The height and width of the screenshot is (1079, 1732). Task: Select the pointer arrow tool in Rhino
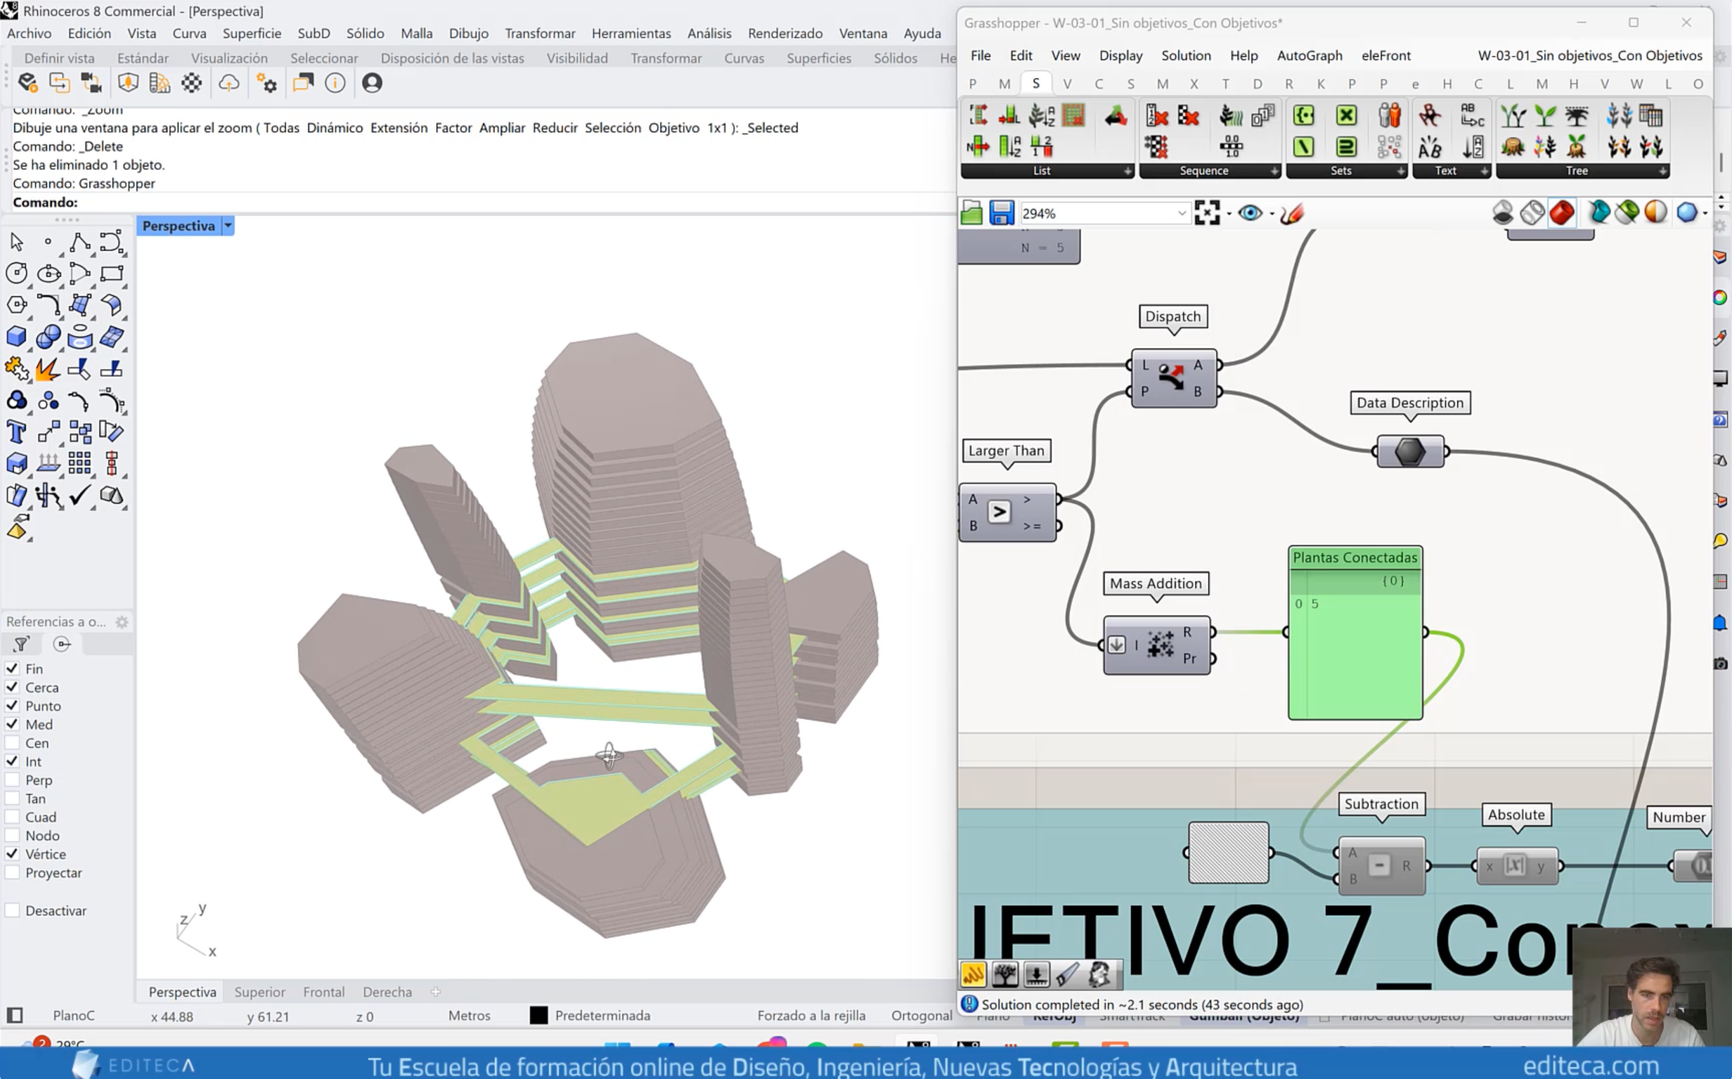pyautogui.click(x=16, y=242)
